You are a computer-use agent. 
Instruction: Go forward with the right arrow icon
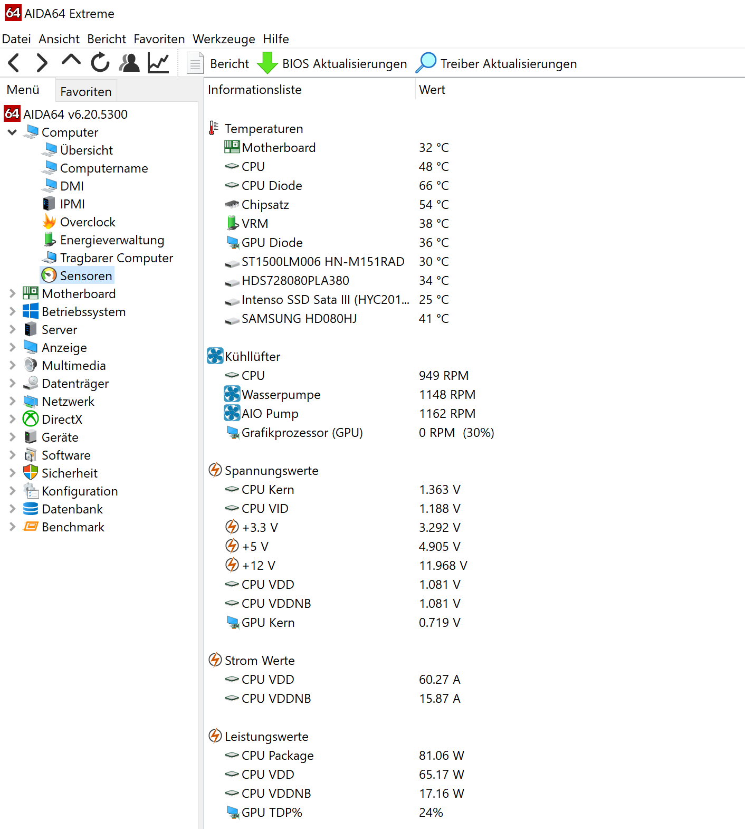coord(42,63)
